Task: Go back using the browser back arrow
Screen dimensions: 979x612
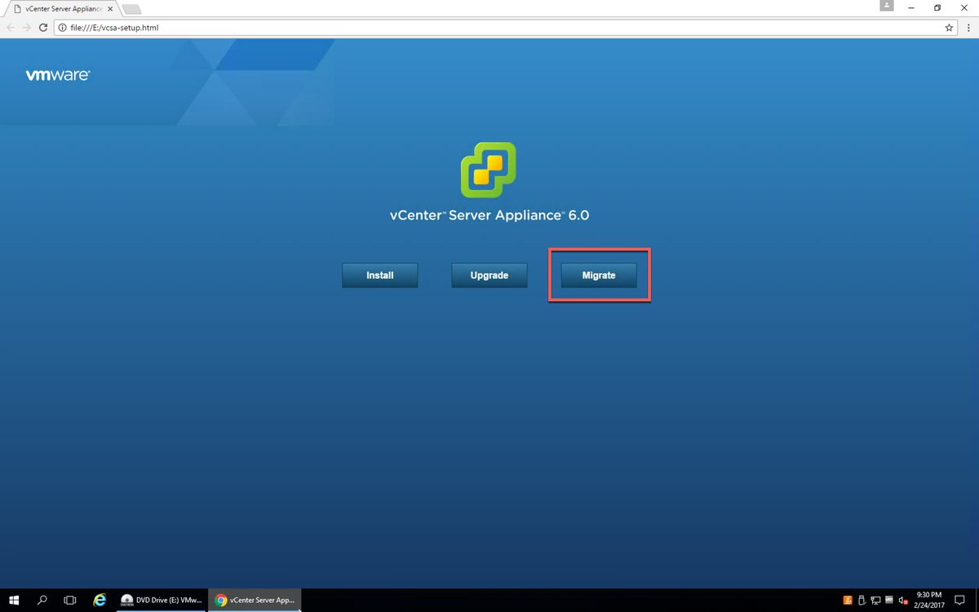Action: (x=10, y=27)
